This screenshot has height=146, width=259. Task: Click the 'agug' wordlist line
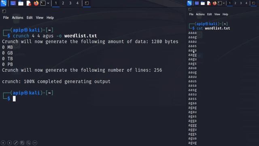[193, 143]
